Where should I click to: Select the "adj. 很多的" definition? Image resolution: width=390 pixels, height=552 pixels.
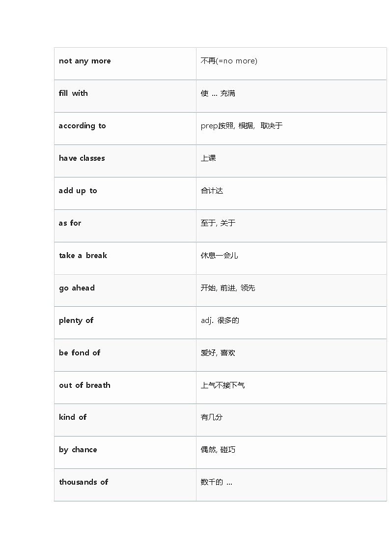tap(220, 320)
